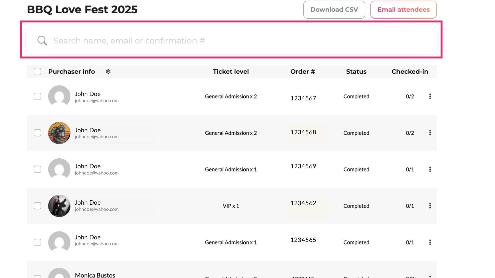The width and height of the screenshot is (495, 278).
Task: Focus the name, email, confirmation search field
Action: (232, 41)
